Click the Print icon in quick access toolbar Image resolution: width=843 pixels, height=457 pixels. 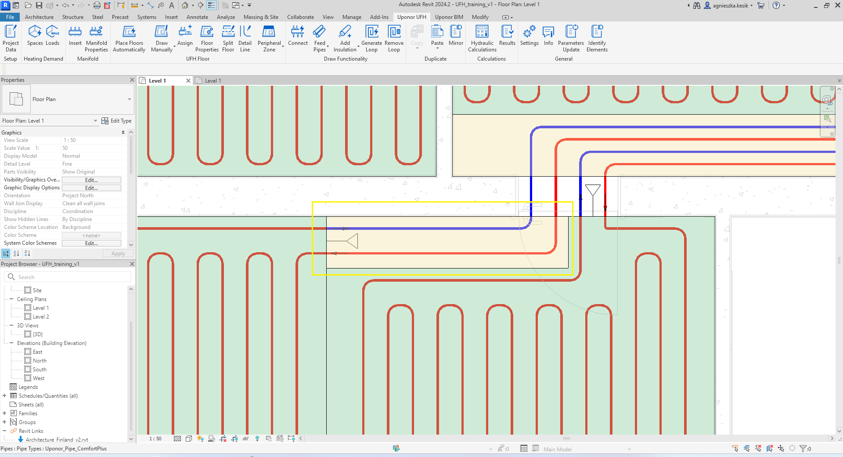[x=97, y=5]
